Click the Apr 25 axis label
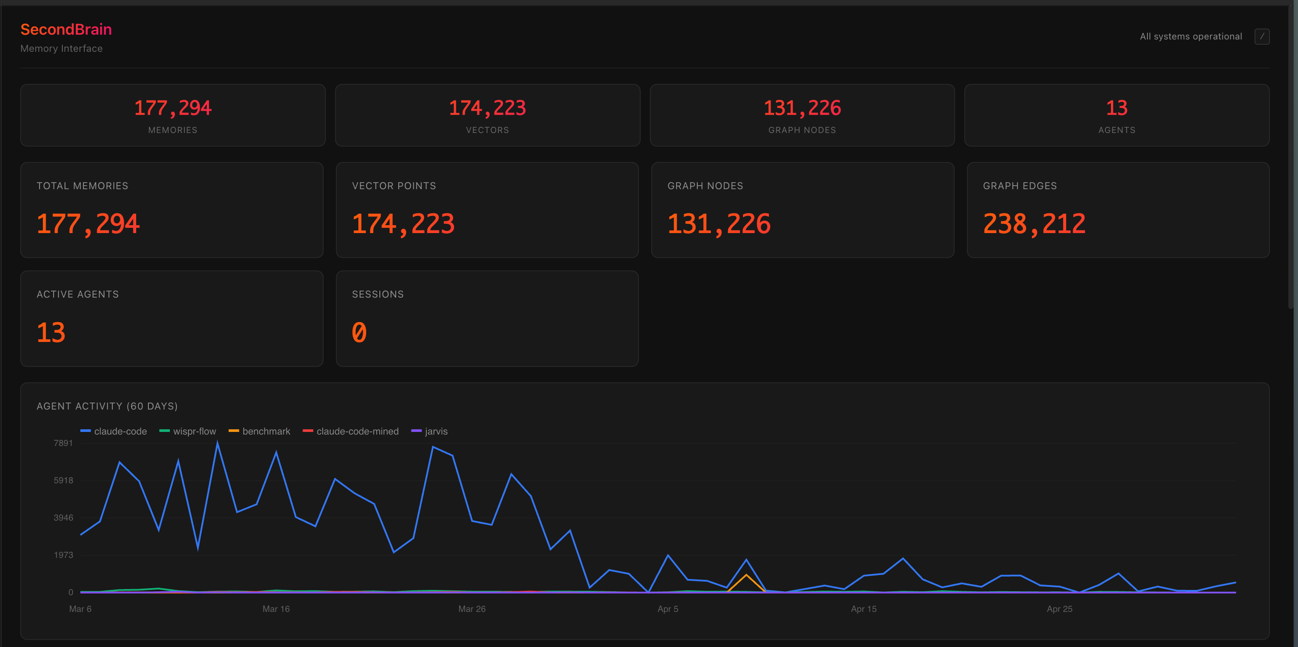The height and width of the screenshot is (647, 1298). pos(1059,609)
